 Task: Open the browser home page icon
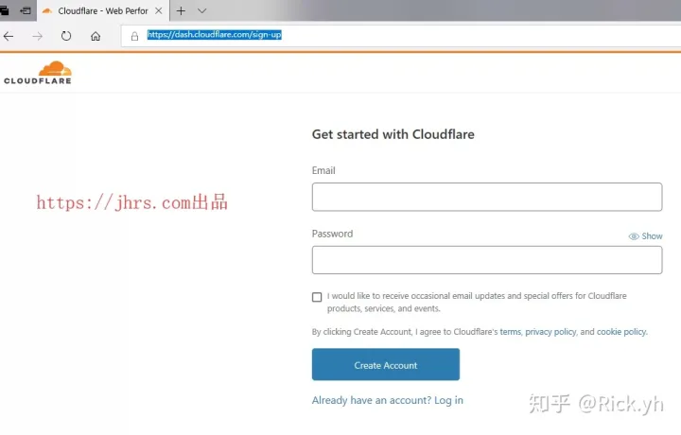[96, 36]
